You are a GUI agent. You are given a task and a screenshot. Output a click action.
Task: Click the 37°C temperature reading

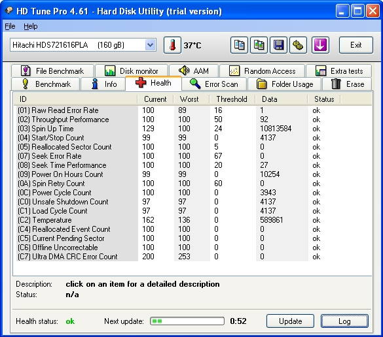click(192, 45)
